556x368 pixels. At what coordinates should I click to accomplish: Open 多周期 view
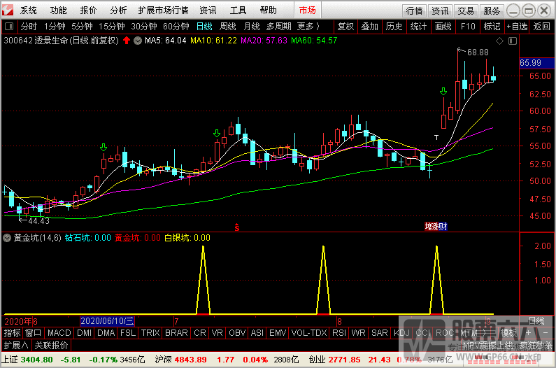tap(279, 27)
